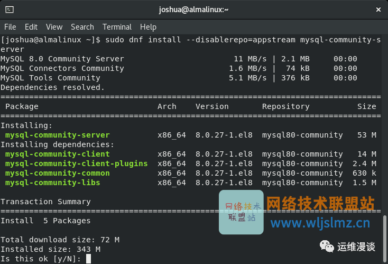The height and width of the screenshot is (264, 388).
Task: Click the '2.4 M' size value
Action: tap(364, 163)
